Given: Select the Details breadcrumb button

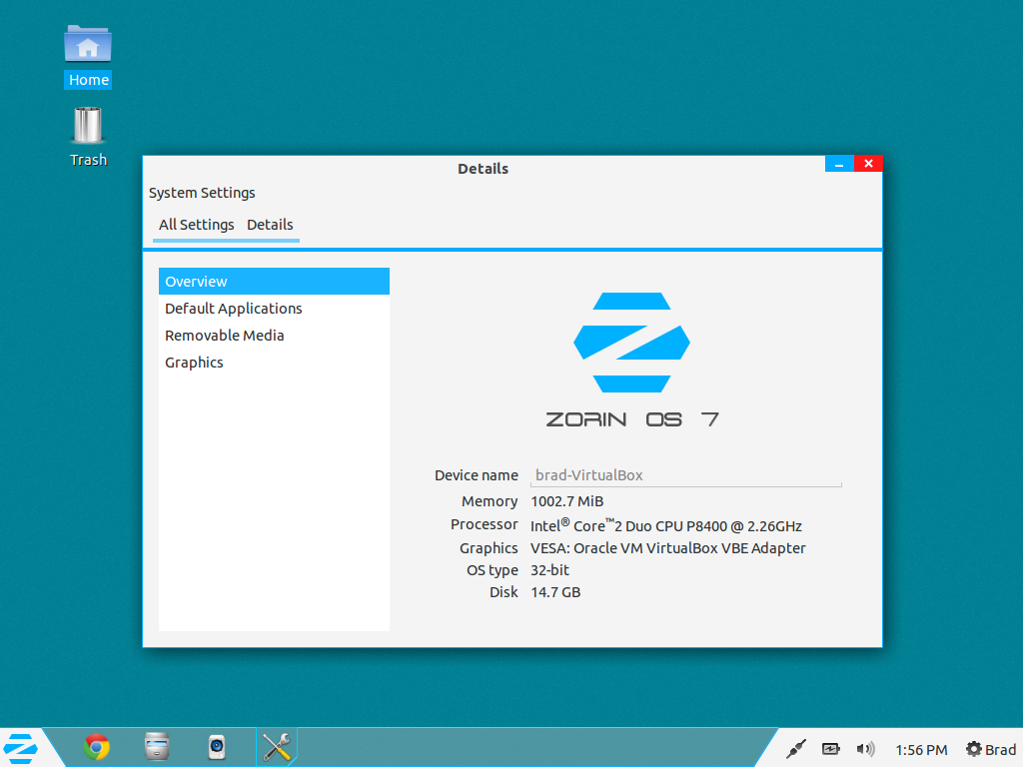Looking at the screenshot, I should (x=270, y=225).
